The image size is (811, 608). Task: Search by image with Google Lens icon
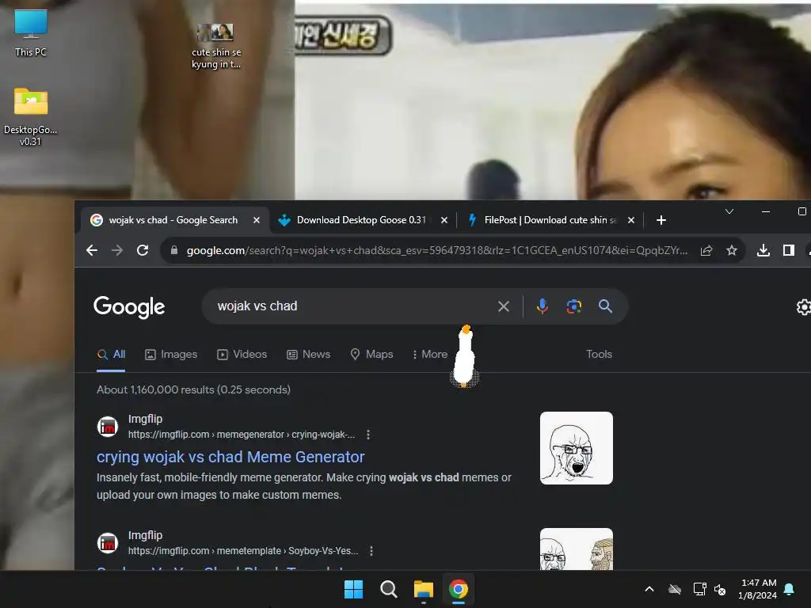tap(573, 306)
